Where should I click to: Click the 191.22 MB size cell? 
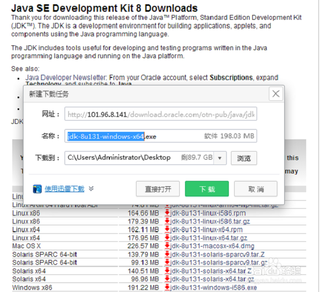point(143,288)
